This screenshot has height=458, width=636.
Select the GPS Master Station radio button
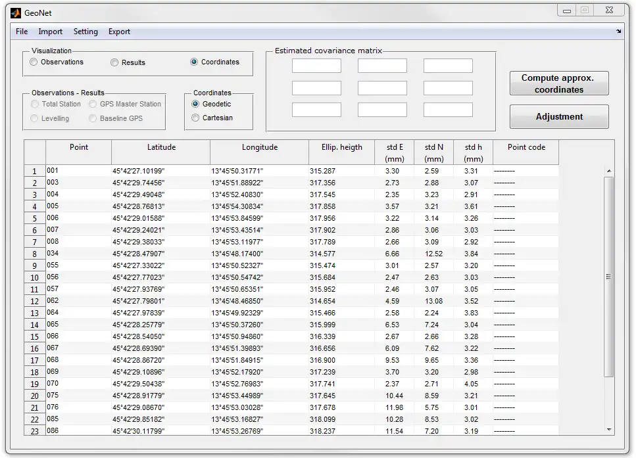(93, 104)
